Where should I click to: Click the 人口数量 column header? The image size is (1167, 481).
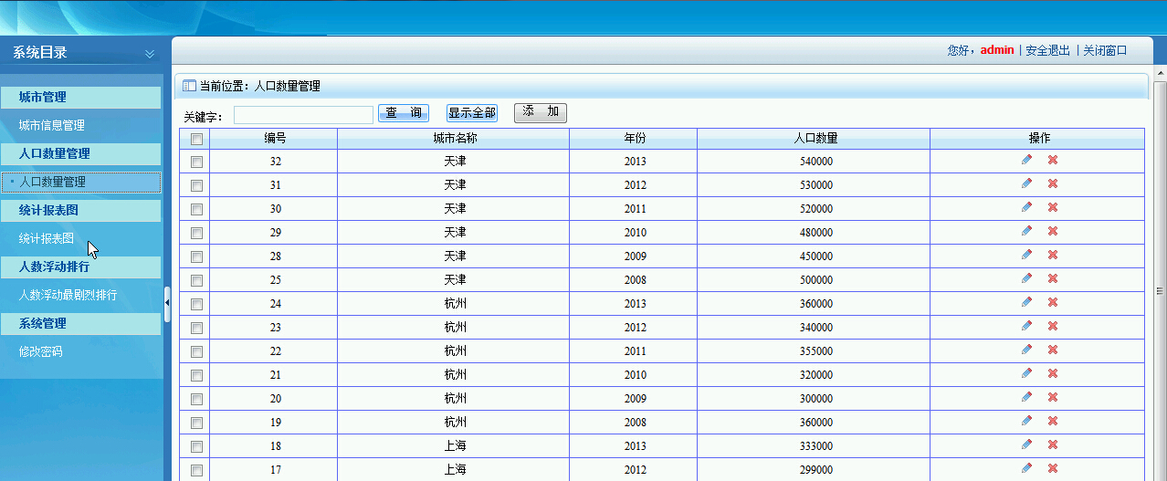815,139
